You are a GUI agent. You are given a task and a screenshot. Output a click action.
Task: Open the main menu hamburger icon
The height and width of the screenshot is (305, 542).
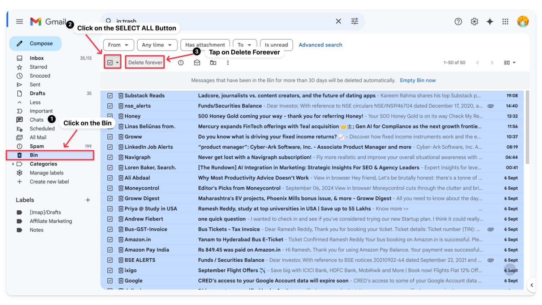coord(20,22)
